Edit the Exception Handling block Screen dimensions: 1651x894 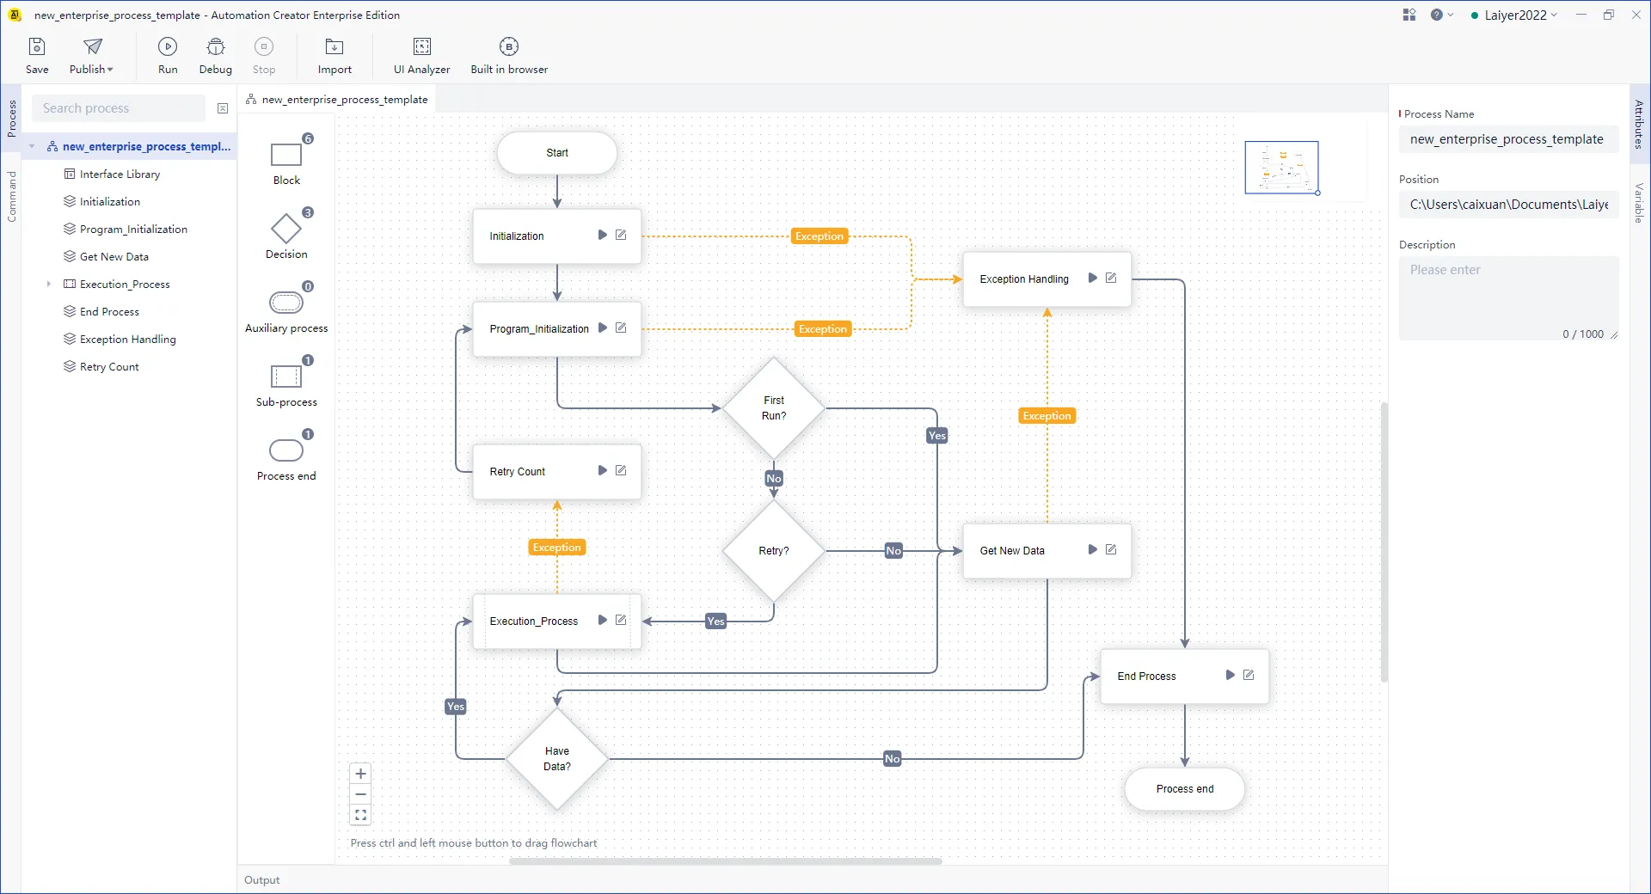coord(1111,278)
